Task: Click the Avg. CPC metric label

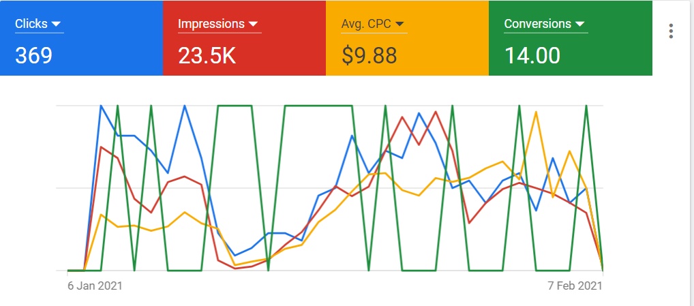Action: pyautogui.click(x=366, y=24)
